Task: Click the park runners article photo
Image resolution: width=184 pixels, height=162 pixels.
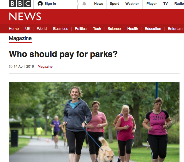Action: 94,122
